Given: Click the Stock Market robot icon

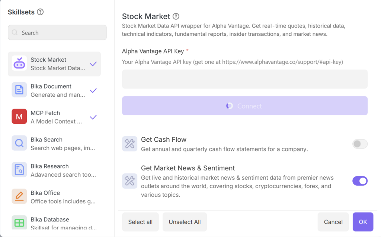Looking at the screenshot, I should point(19,64).
